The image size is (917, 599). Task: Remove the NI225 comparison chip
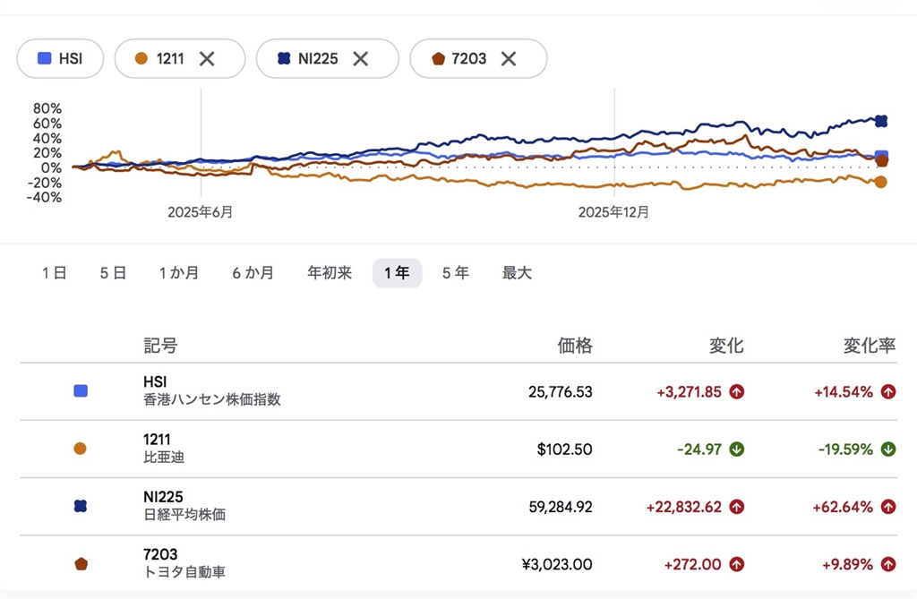[361, 58]
